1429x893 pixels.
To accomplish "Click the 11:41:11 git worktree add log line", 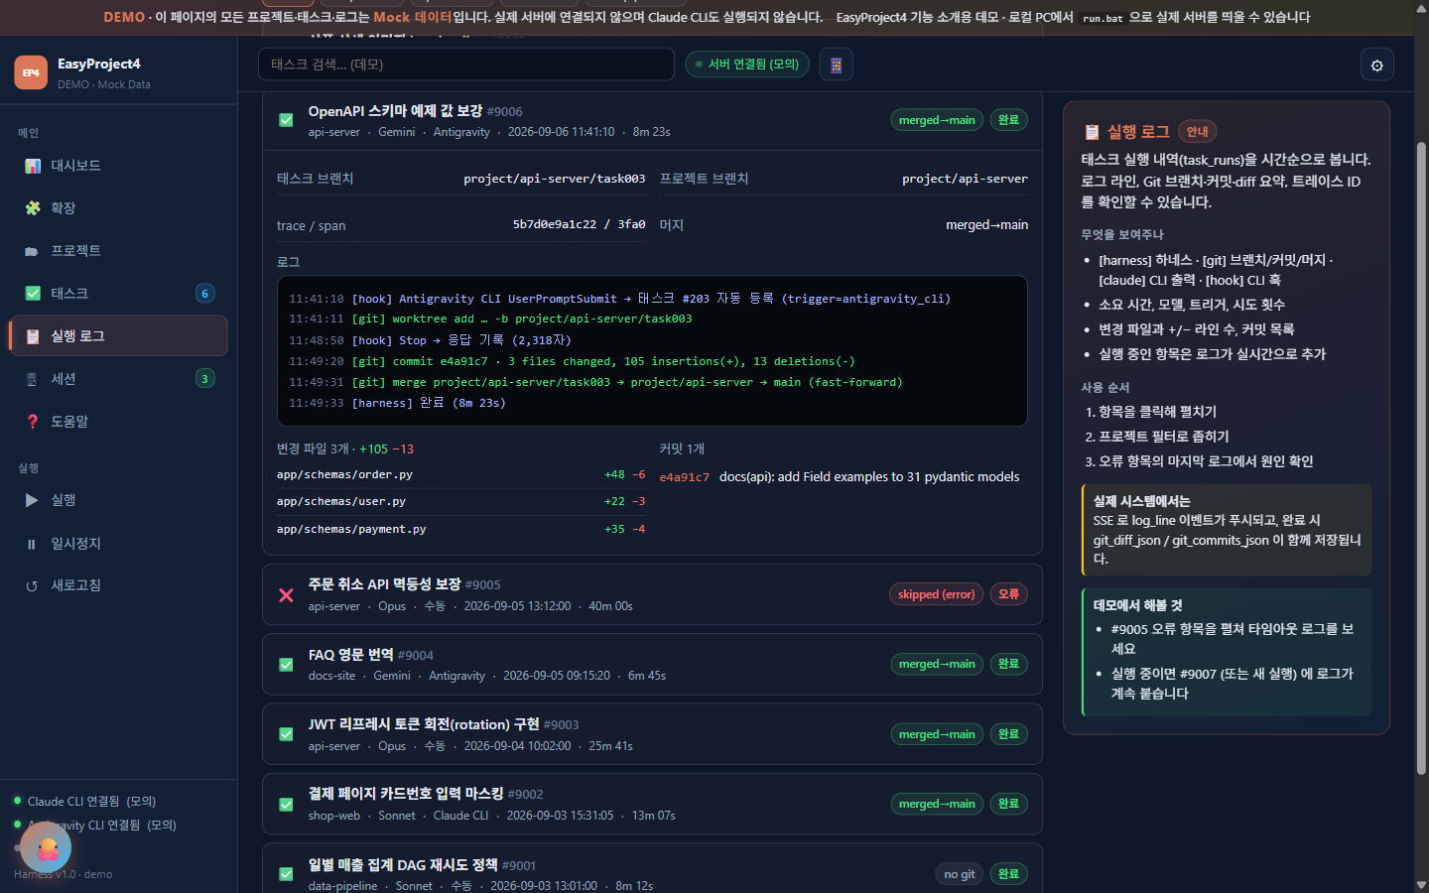I will pos(490,319).
